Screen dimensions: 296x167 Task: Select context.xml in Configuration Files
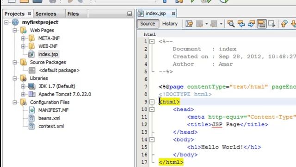point(51,126)
